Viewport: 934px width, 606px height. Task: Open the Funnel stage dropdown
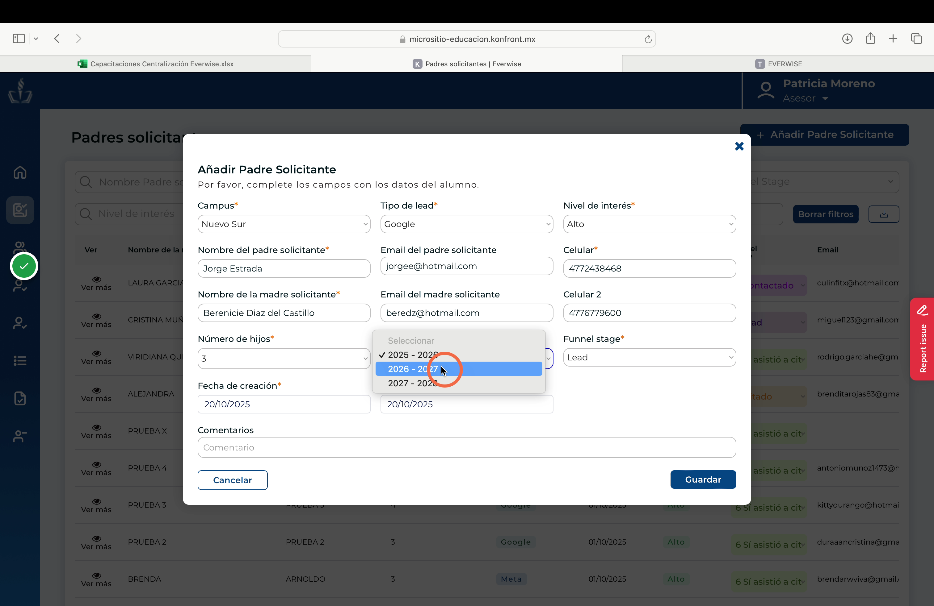click(x=650, y=358)
